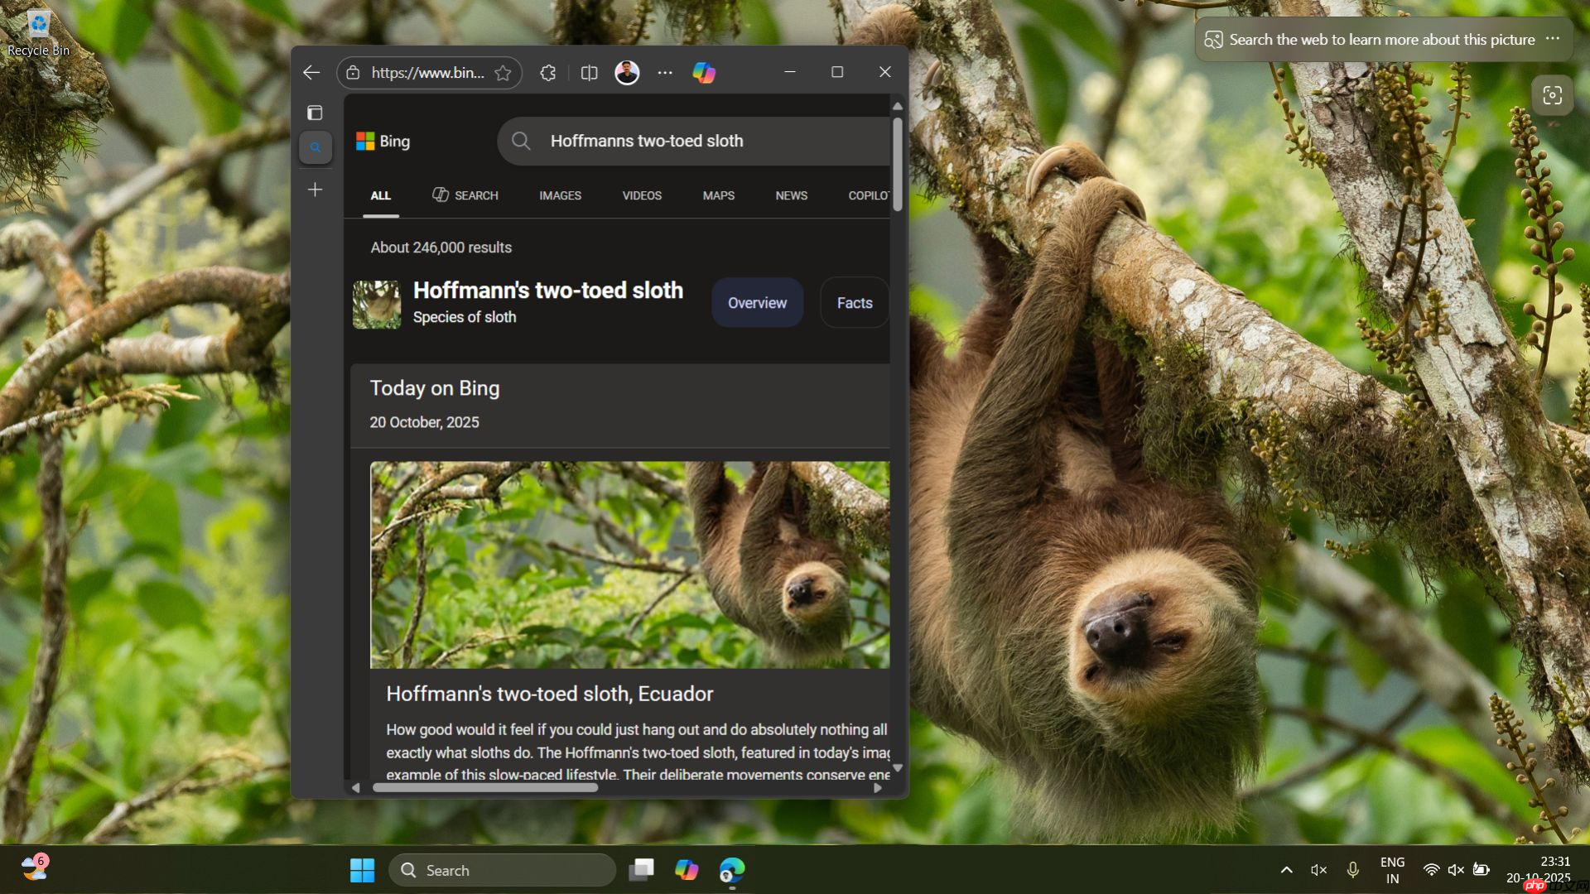This screenshot has width=1590, height=894.
Task: Open the Edge settings ellipsis menu
Action: point(665,73)
